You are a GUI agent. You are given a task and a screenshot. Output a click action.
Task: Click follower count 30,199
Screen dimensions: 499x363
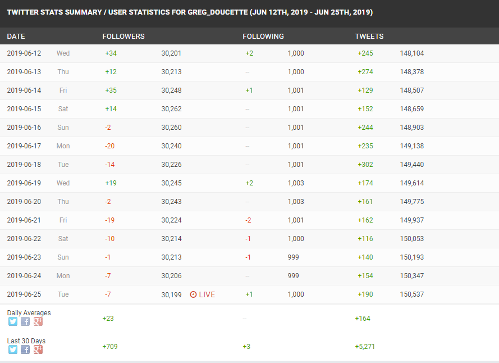pyautogui.click(x=171, y=294)
